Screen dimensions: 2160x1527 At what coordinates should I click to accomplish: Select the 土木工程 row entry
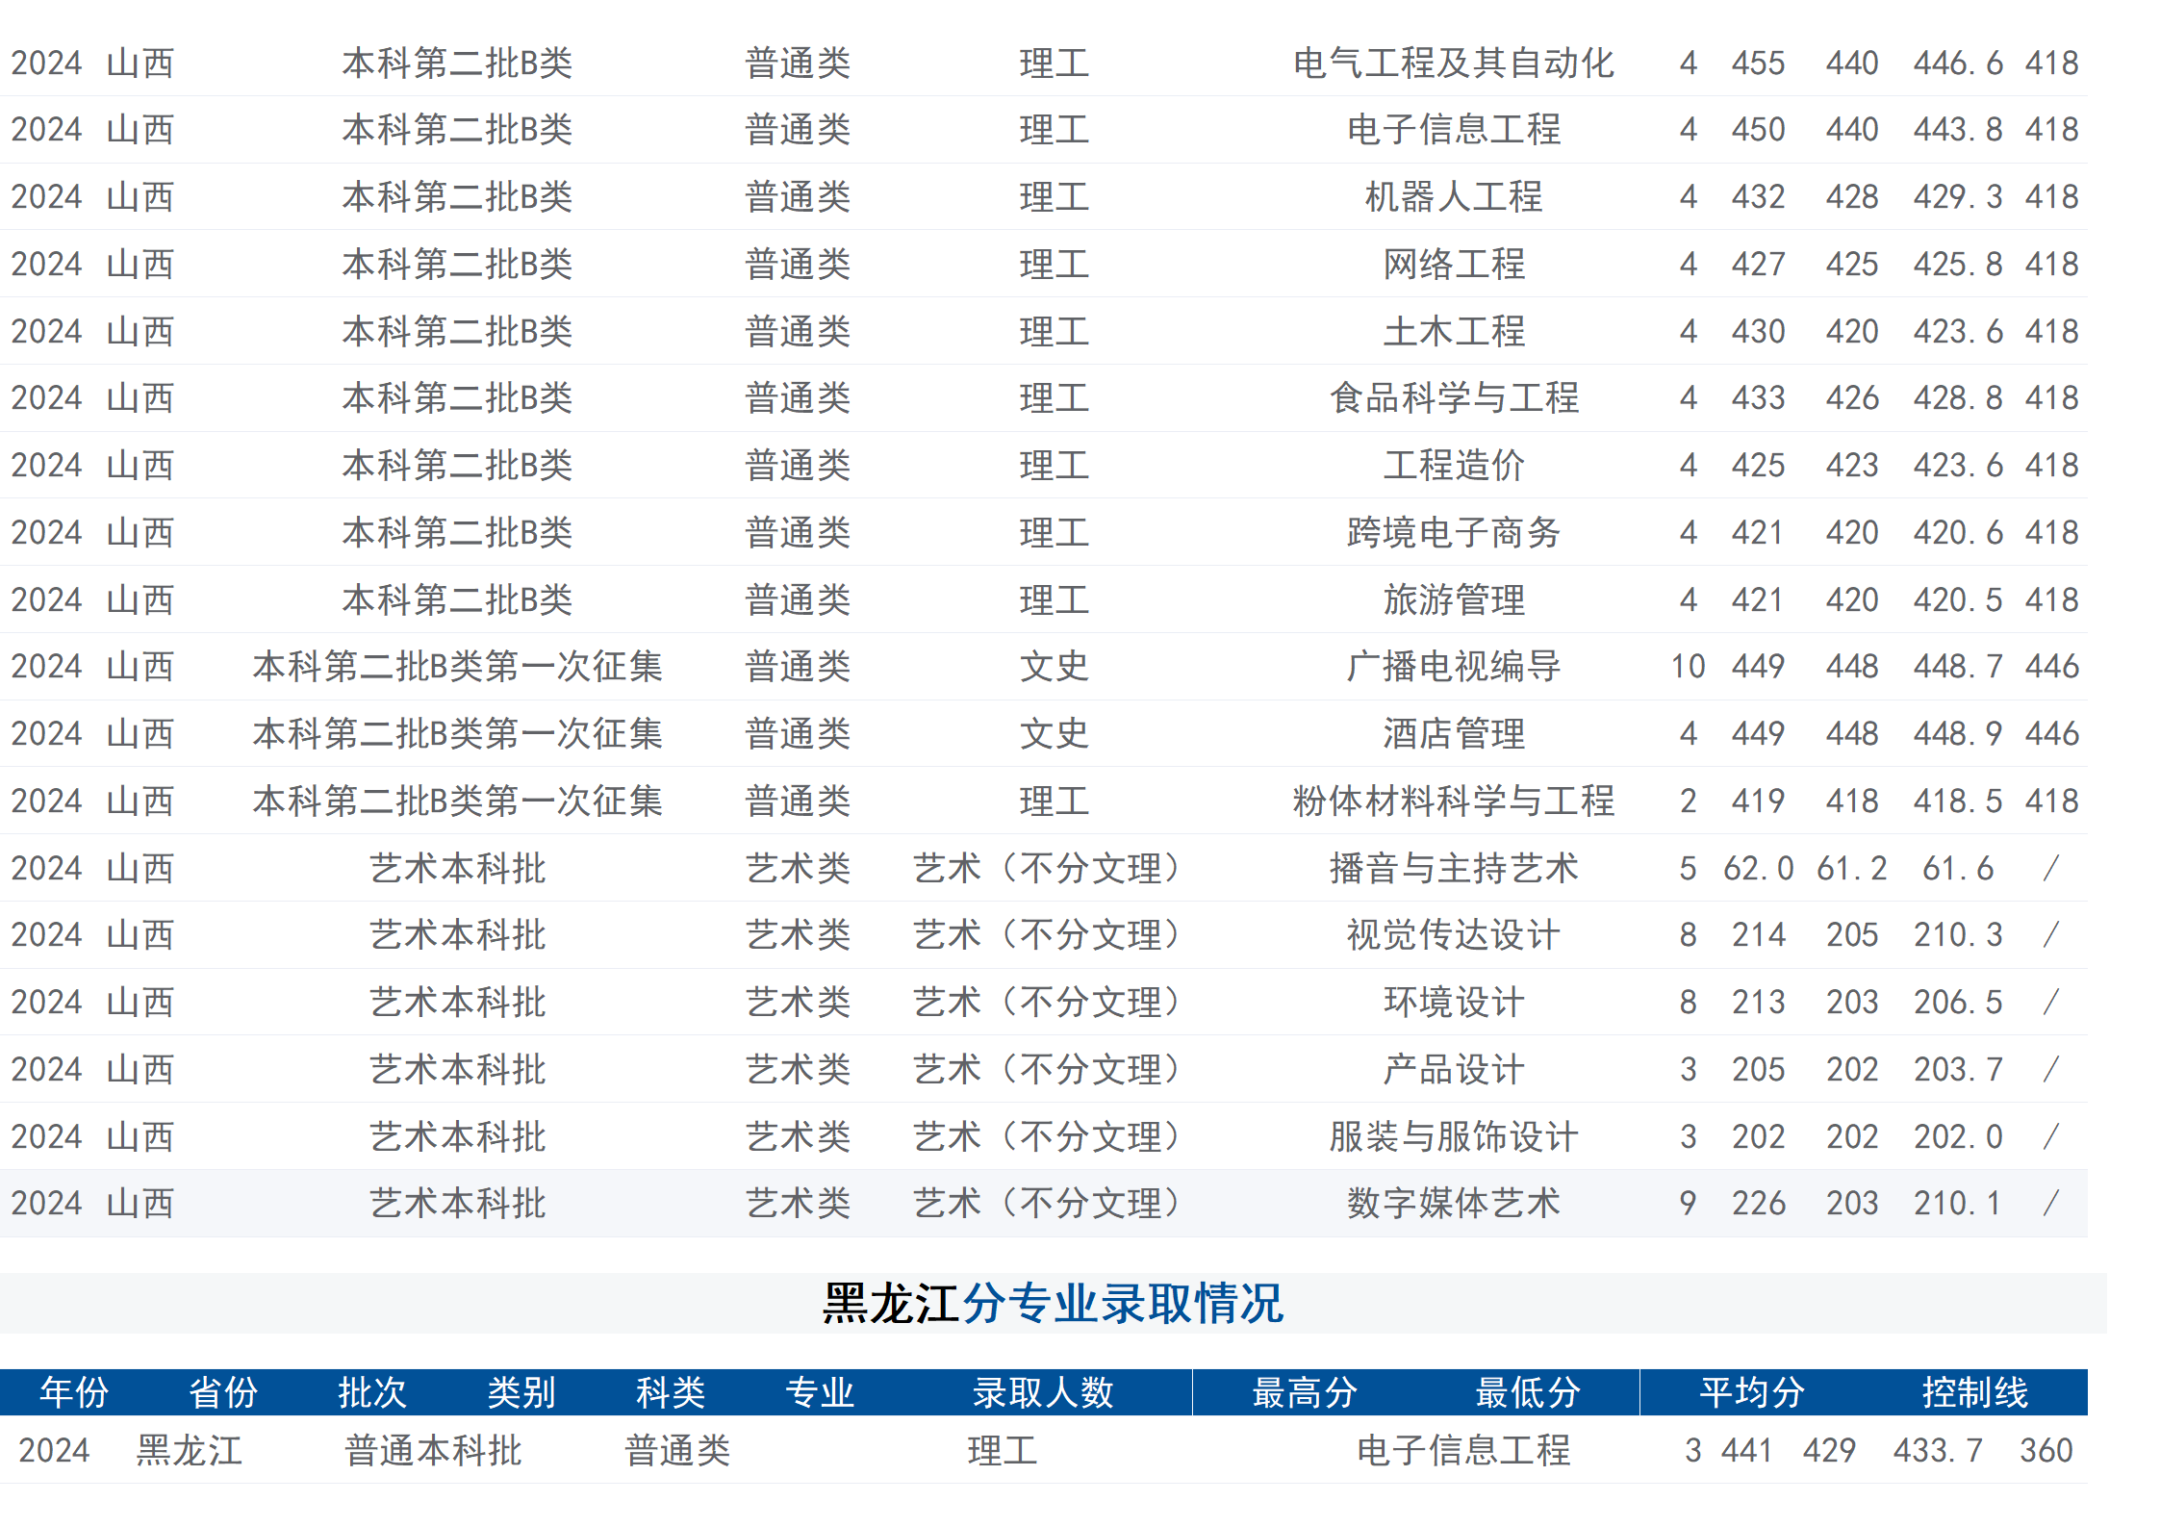pyautogui.click(x=1455, y=331)
